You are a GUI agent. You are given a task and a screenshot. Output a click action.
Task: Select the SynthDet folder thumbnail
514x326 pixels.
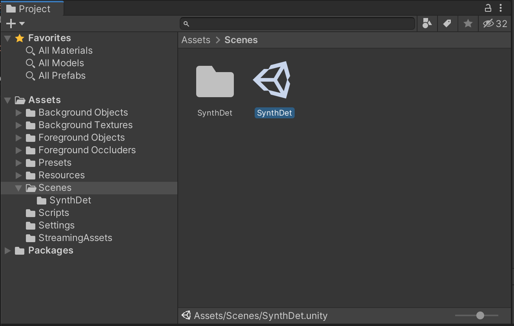pyautogui.click(x=215, y=81)
